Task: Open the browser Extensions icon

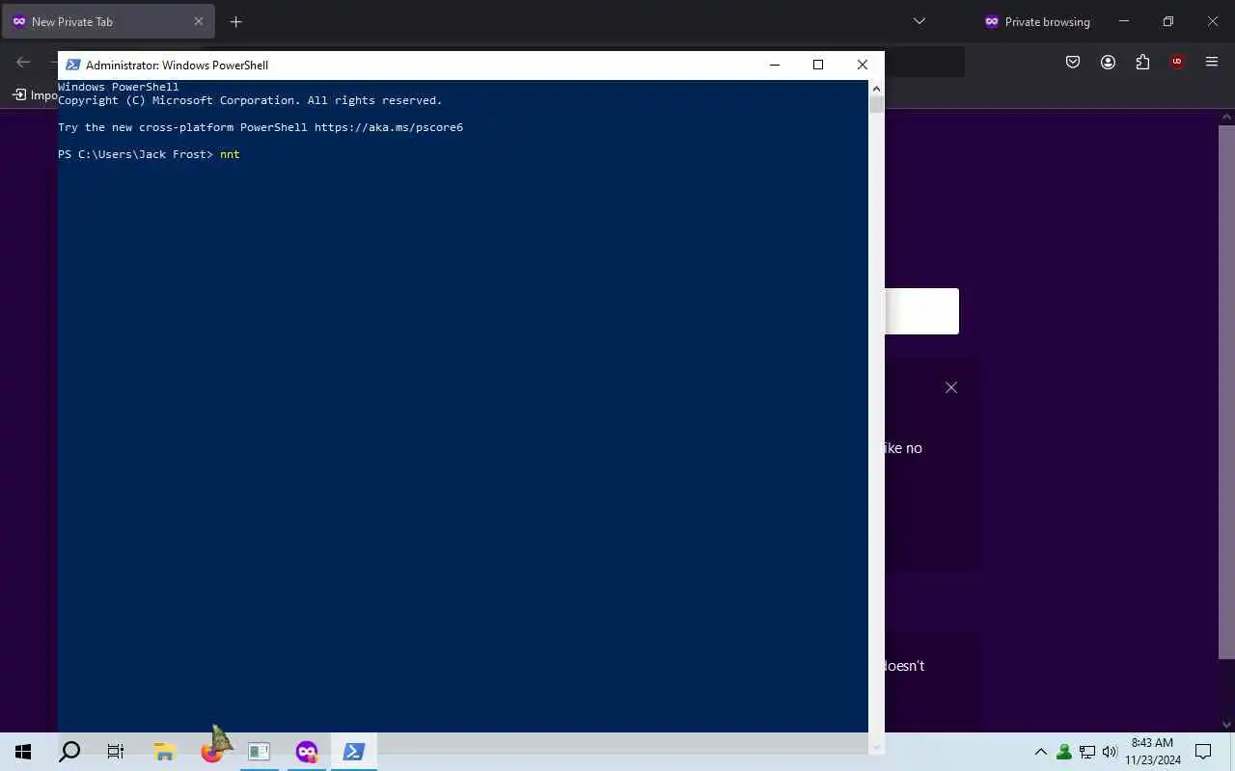Action: (x=1142, y=62)
